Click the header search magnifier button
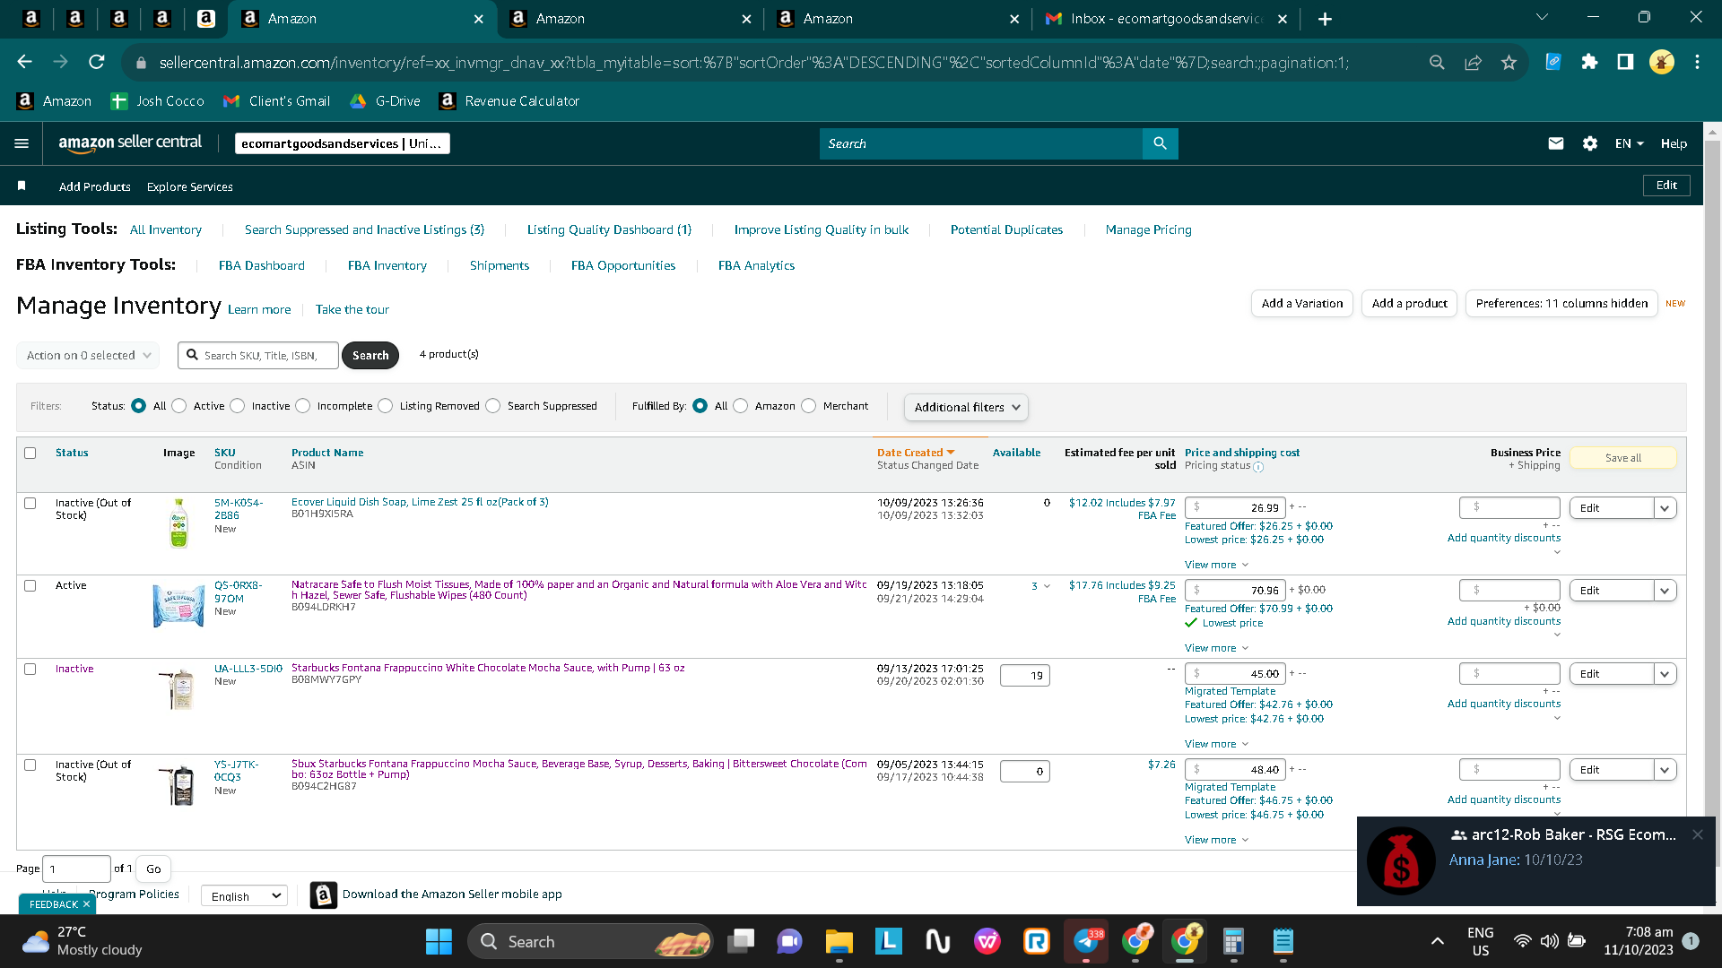Viewport: 1722px width, 968px height. click(x=1160, y=143)
